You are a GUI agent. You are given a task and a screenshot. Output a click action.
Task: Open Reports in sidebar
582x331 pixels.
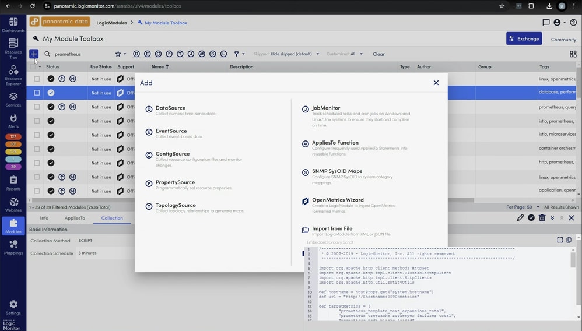pyautogui.click(x=13, y=184)
